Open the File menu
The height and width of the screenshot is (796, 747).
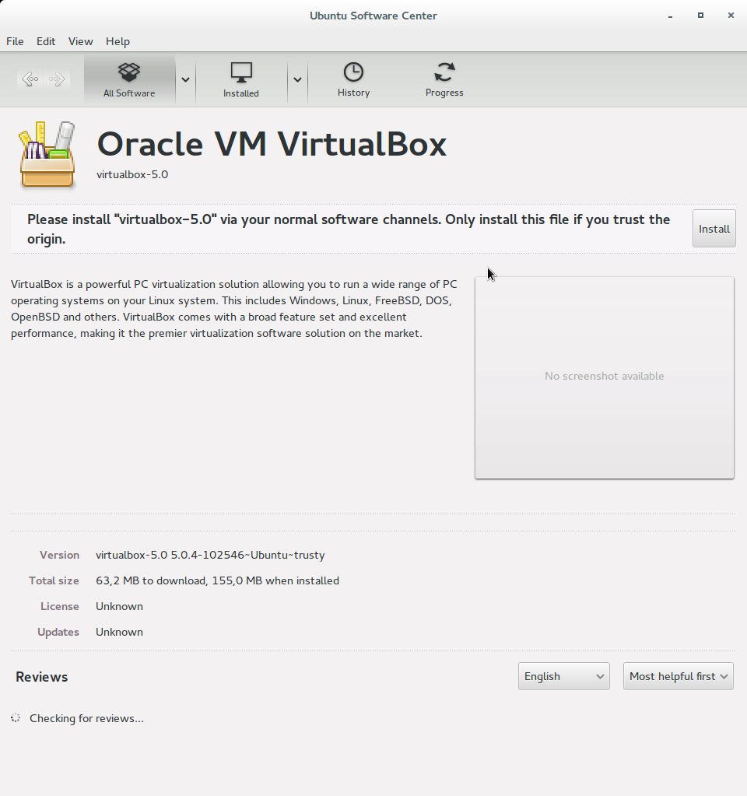tap(15, 41)
